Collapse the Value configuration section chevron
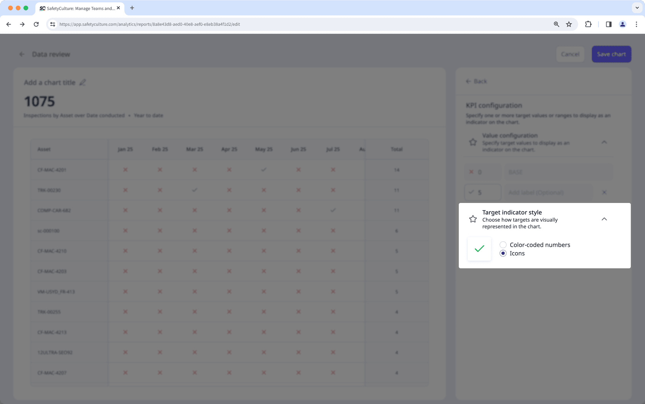 pos(604,142)
